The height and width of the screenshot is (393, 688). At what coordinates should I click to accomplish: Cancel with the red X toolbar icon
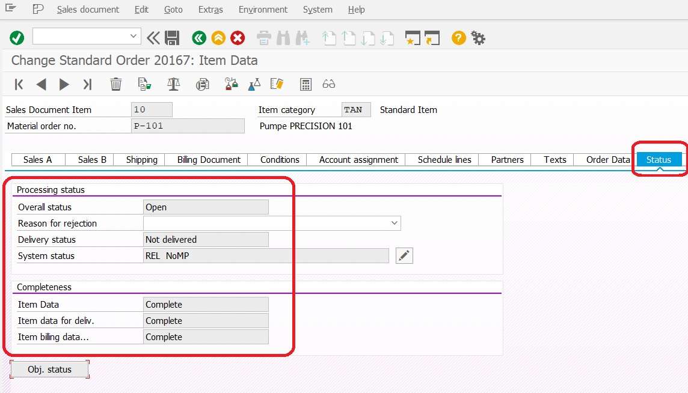(238, 37)
